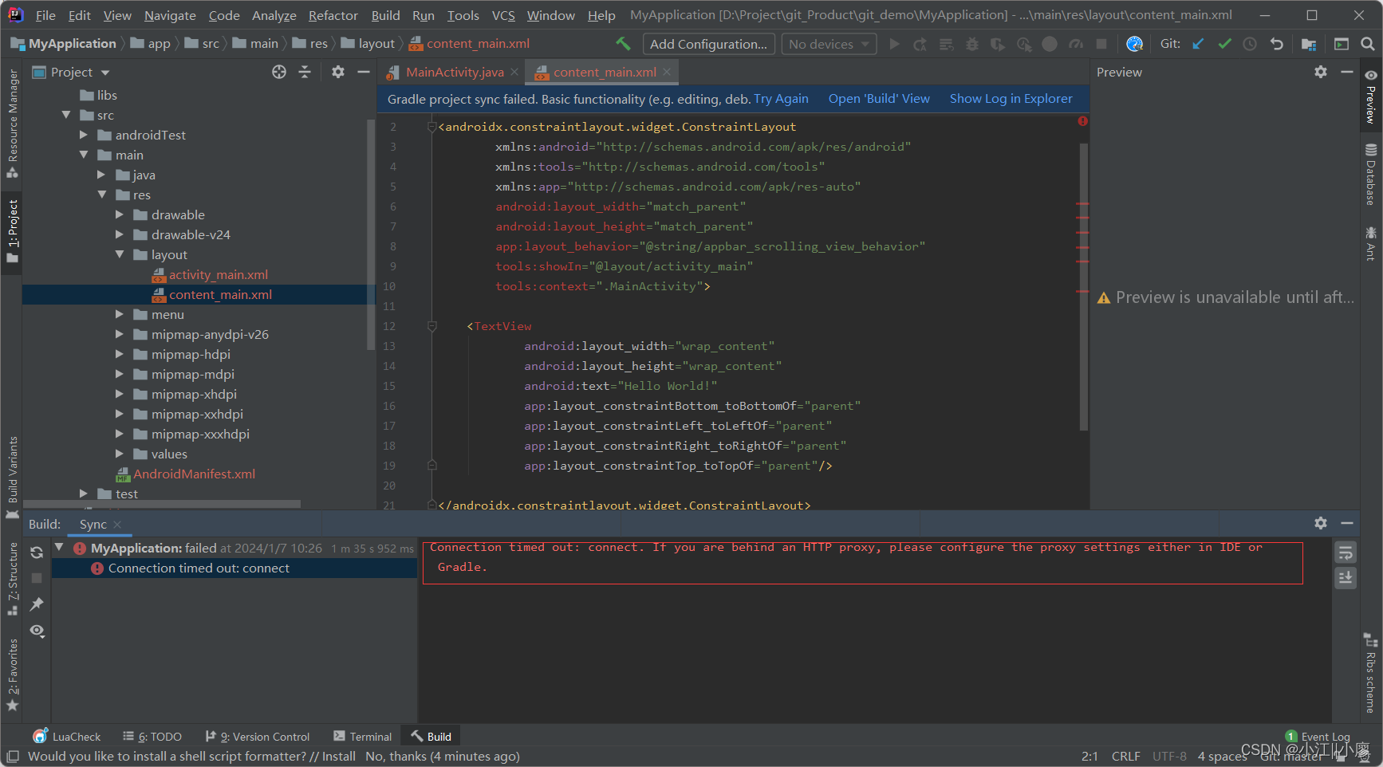The height and width of the screenshot is (767, 1383).
Task: Open the VCS menu
Action: 503,15
